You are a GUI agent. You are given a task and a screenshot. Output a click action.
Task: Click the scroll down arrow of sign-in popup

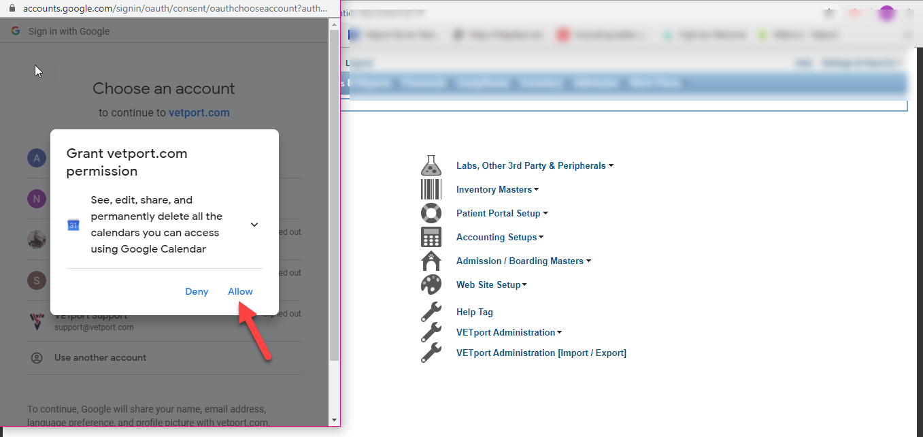click(x=334, y=420)
